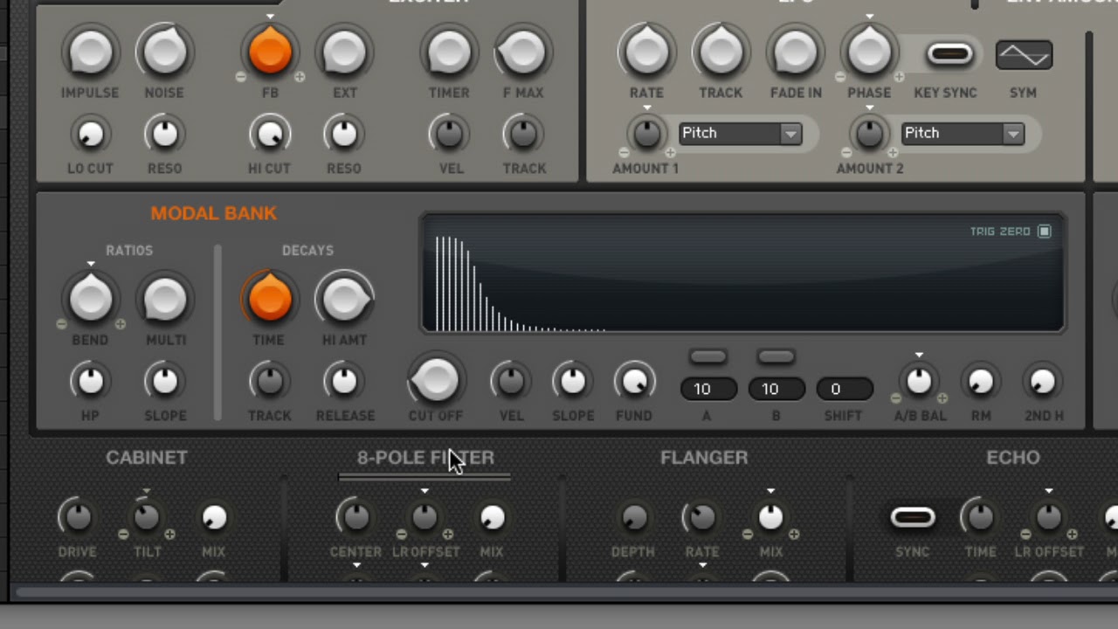This screenshot has height=629, width=1118.
Task: Click the LO CUT knob
Action: pyautogui.click(x=90, y=134)
